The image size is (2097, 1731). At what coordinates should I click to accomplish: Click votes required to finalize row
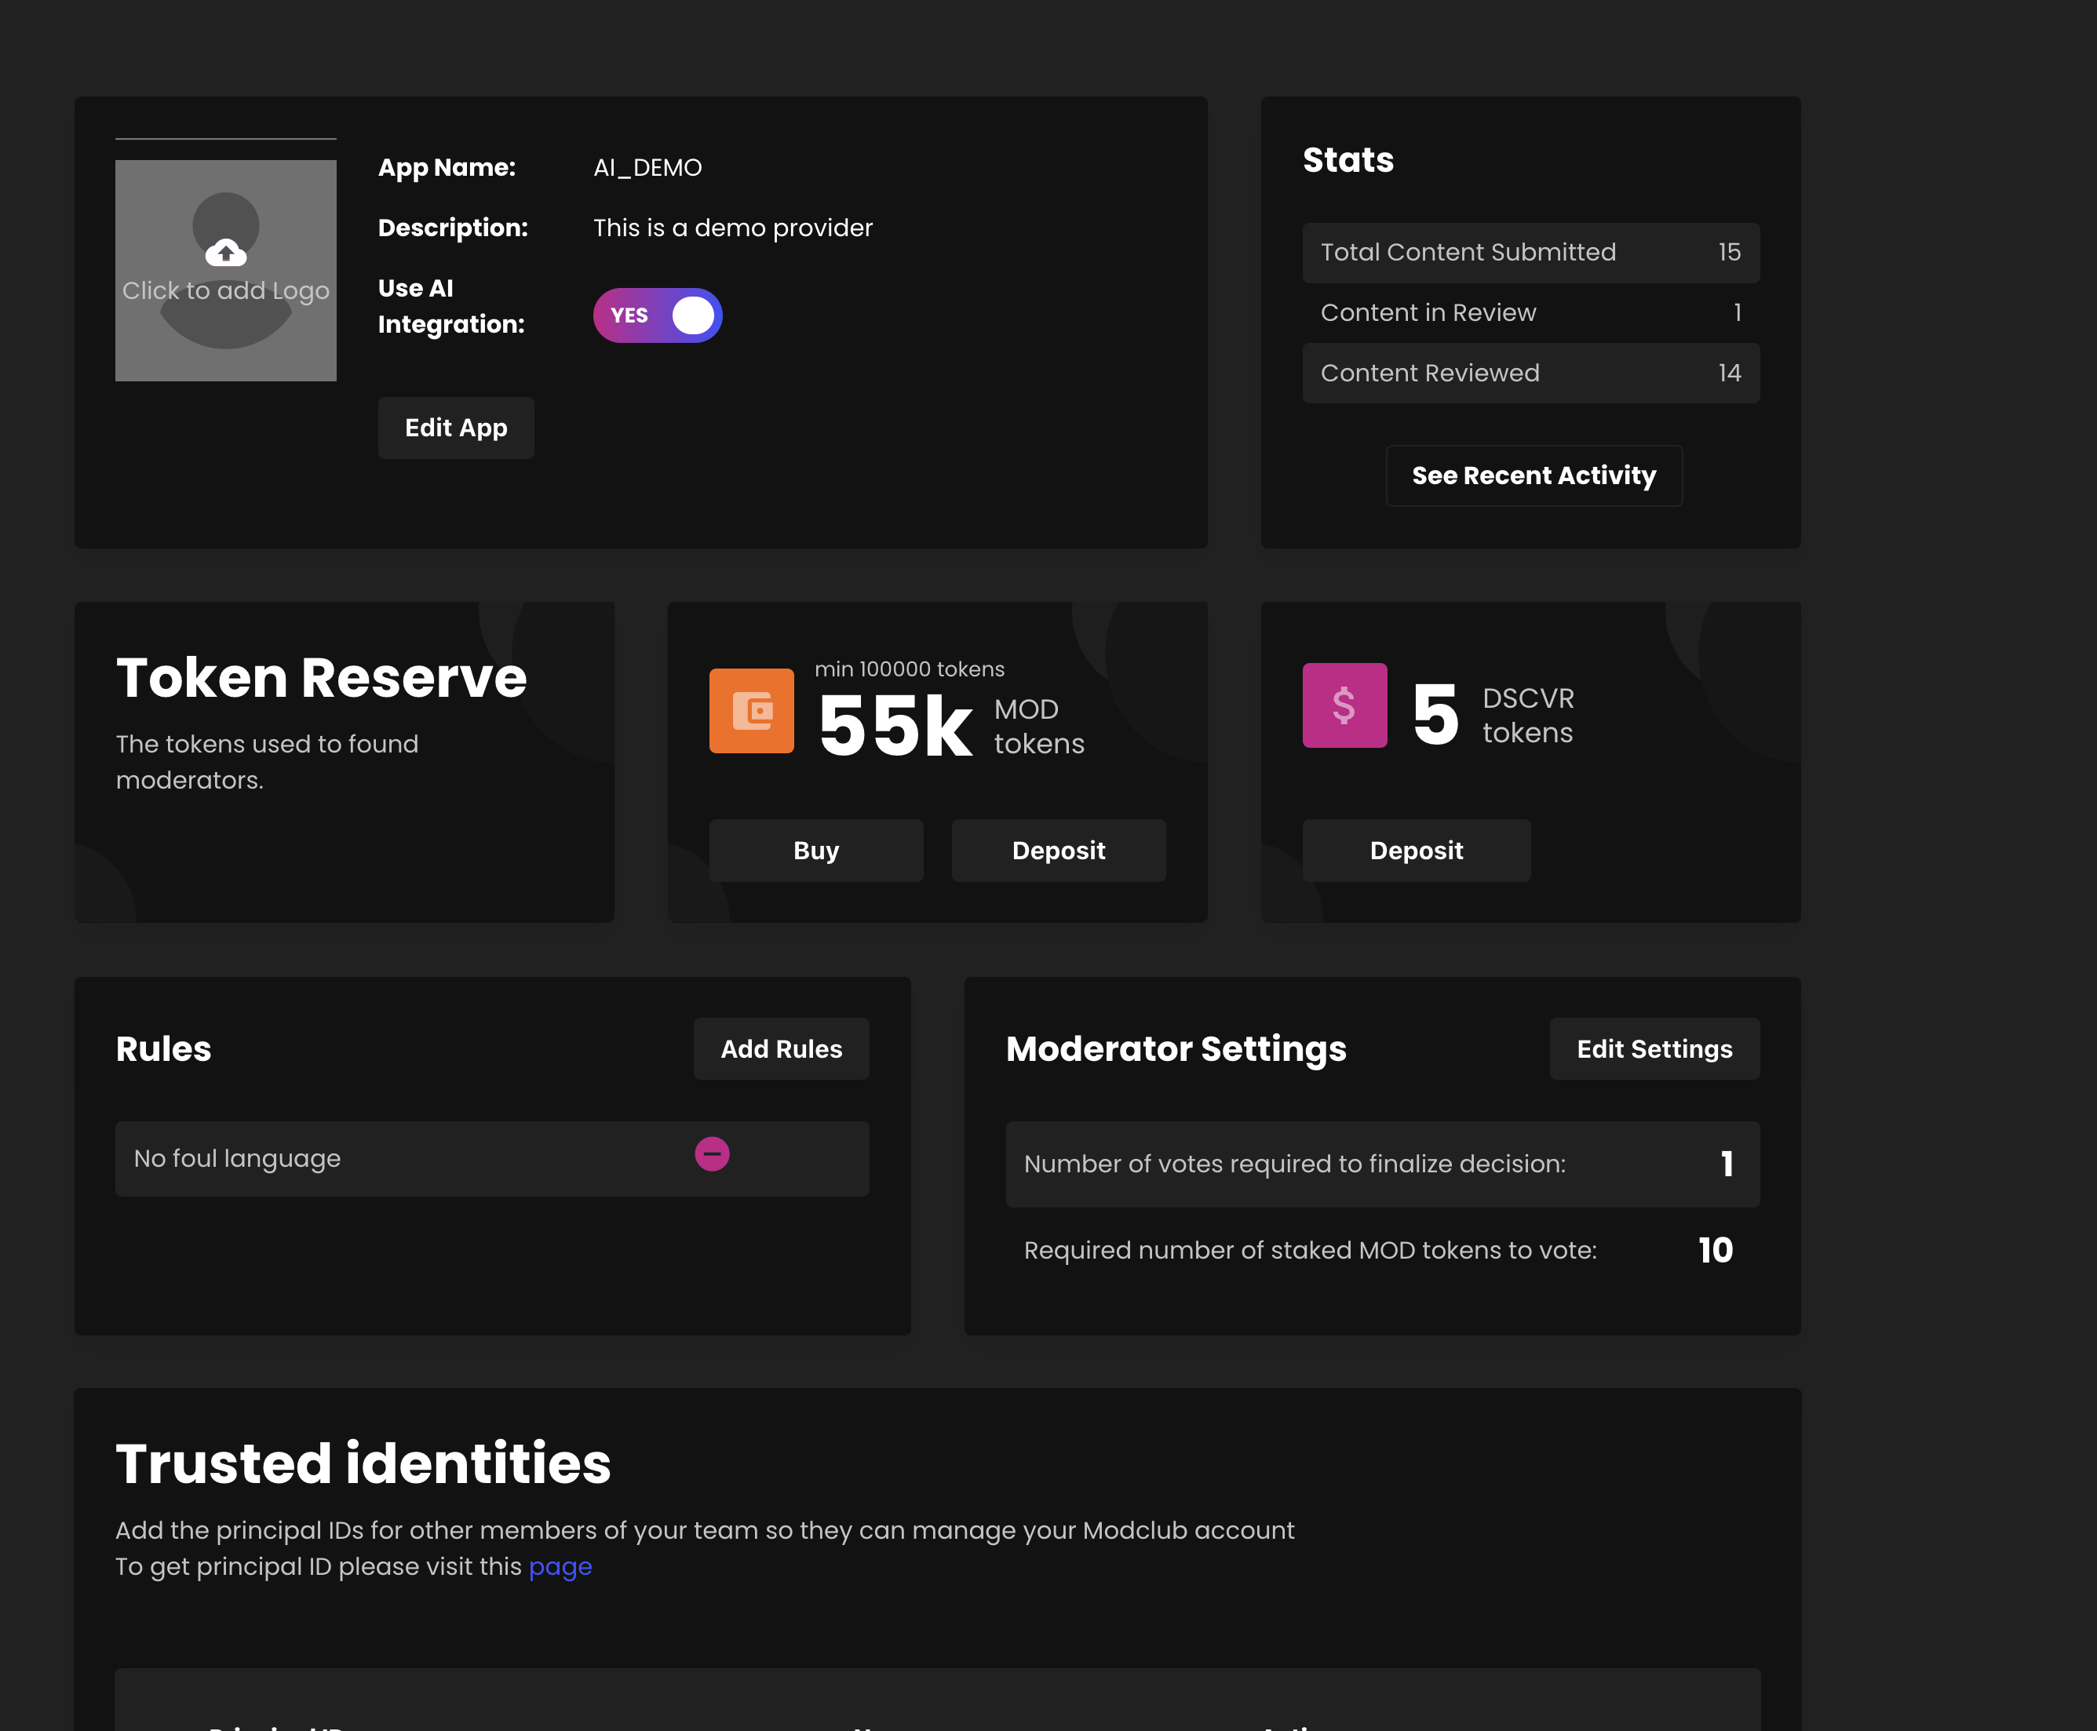[1381, 1164]
